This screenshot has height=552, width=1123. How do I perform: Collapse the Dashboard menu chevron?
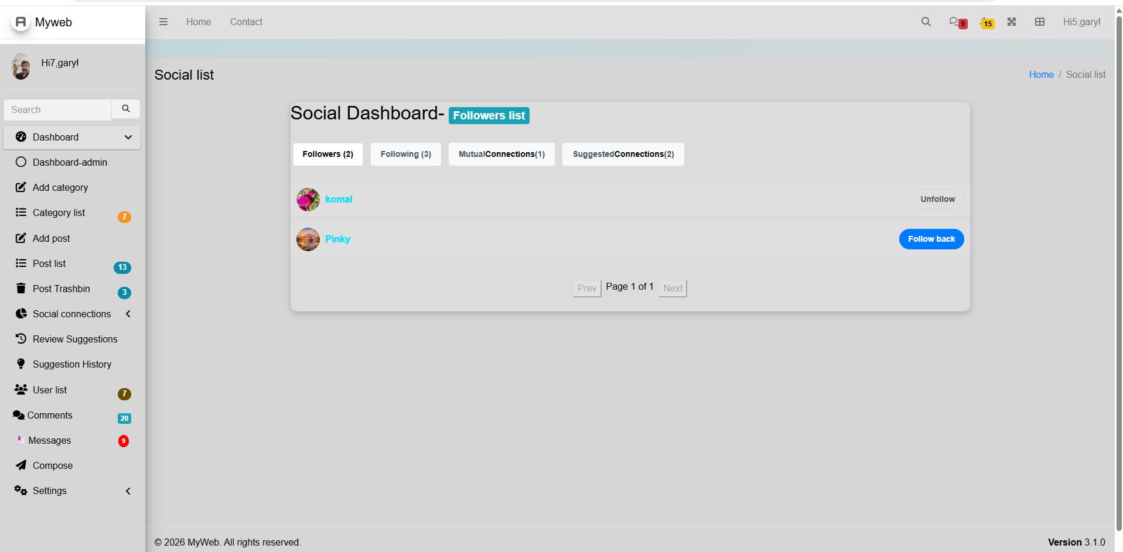pos(128,137)
